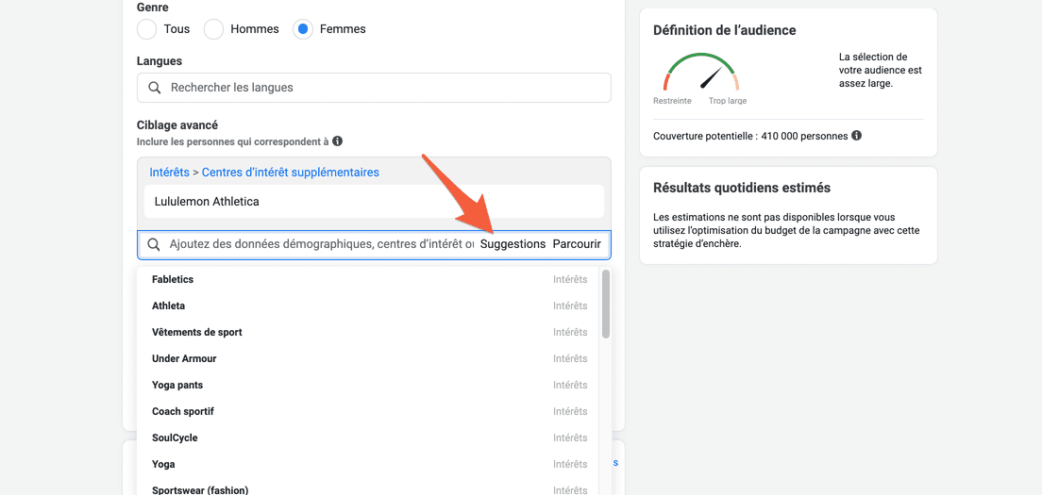Pick Yoga pants interest
The height and width of the screenshot is (495, 1042).
click(369, 385)
